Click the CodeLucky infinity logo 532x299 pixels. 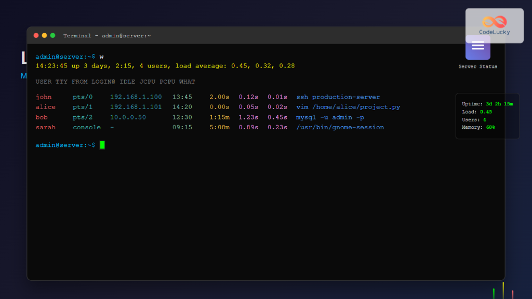(x=494, y=22)
